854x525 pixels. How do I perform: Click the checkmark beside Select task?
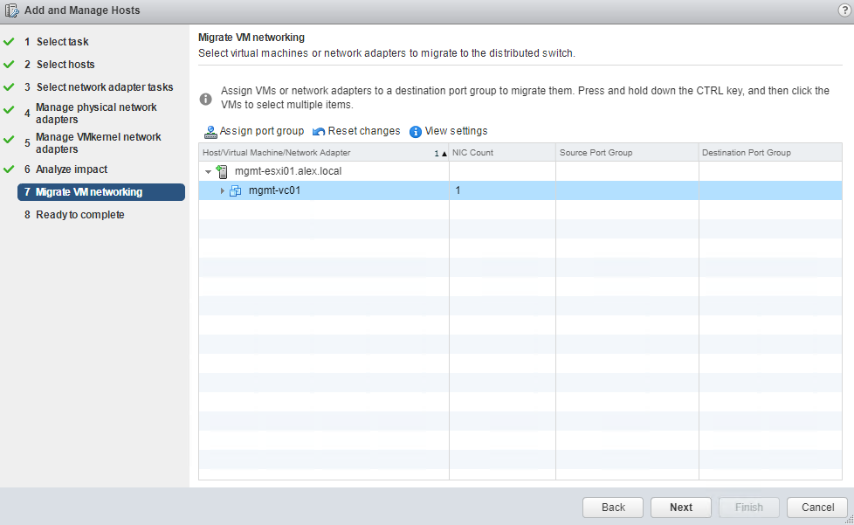click(9, 41)
